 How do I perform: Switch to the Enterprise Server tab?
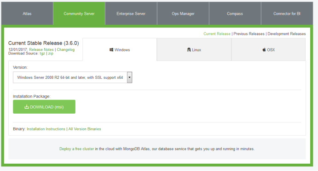click(131, 14)
